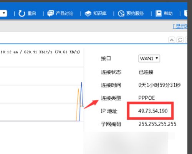Click the PPPOE connection type value
The image size is (192, 154).
[147, 98]
